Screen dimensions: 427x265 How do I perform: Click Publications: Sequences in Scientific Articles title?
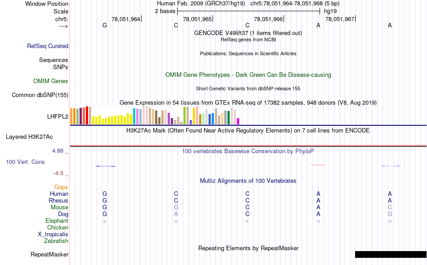(x=248, y=53)
